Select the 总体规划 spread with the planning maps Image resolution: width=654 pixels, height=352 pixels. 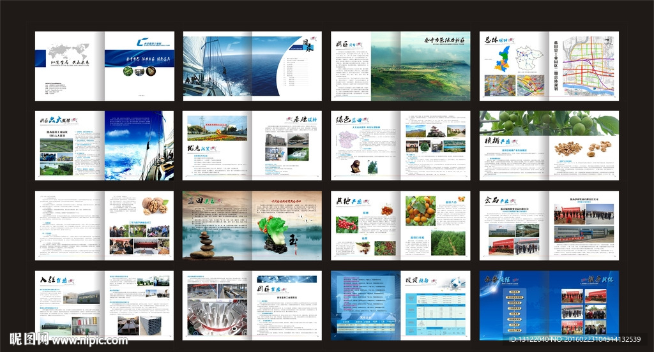point(549,66)
